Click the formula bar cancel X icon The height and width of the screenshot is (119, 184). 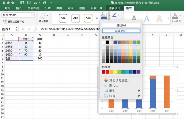(23, 29)
